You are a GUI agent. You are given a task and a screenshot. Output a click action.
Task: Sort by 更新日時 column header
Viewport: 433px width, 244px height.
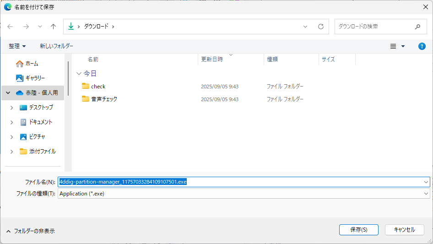click(212, 59)
